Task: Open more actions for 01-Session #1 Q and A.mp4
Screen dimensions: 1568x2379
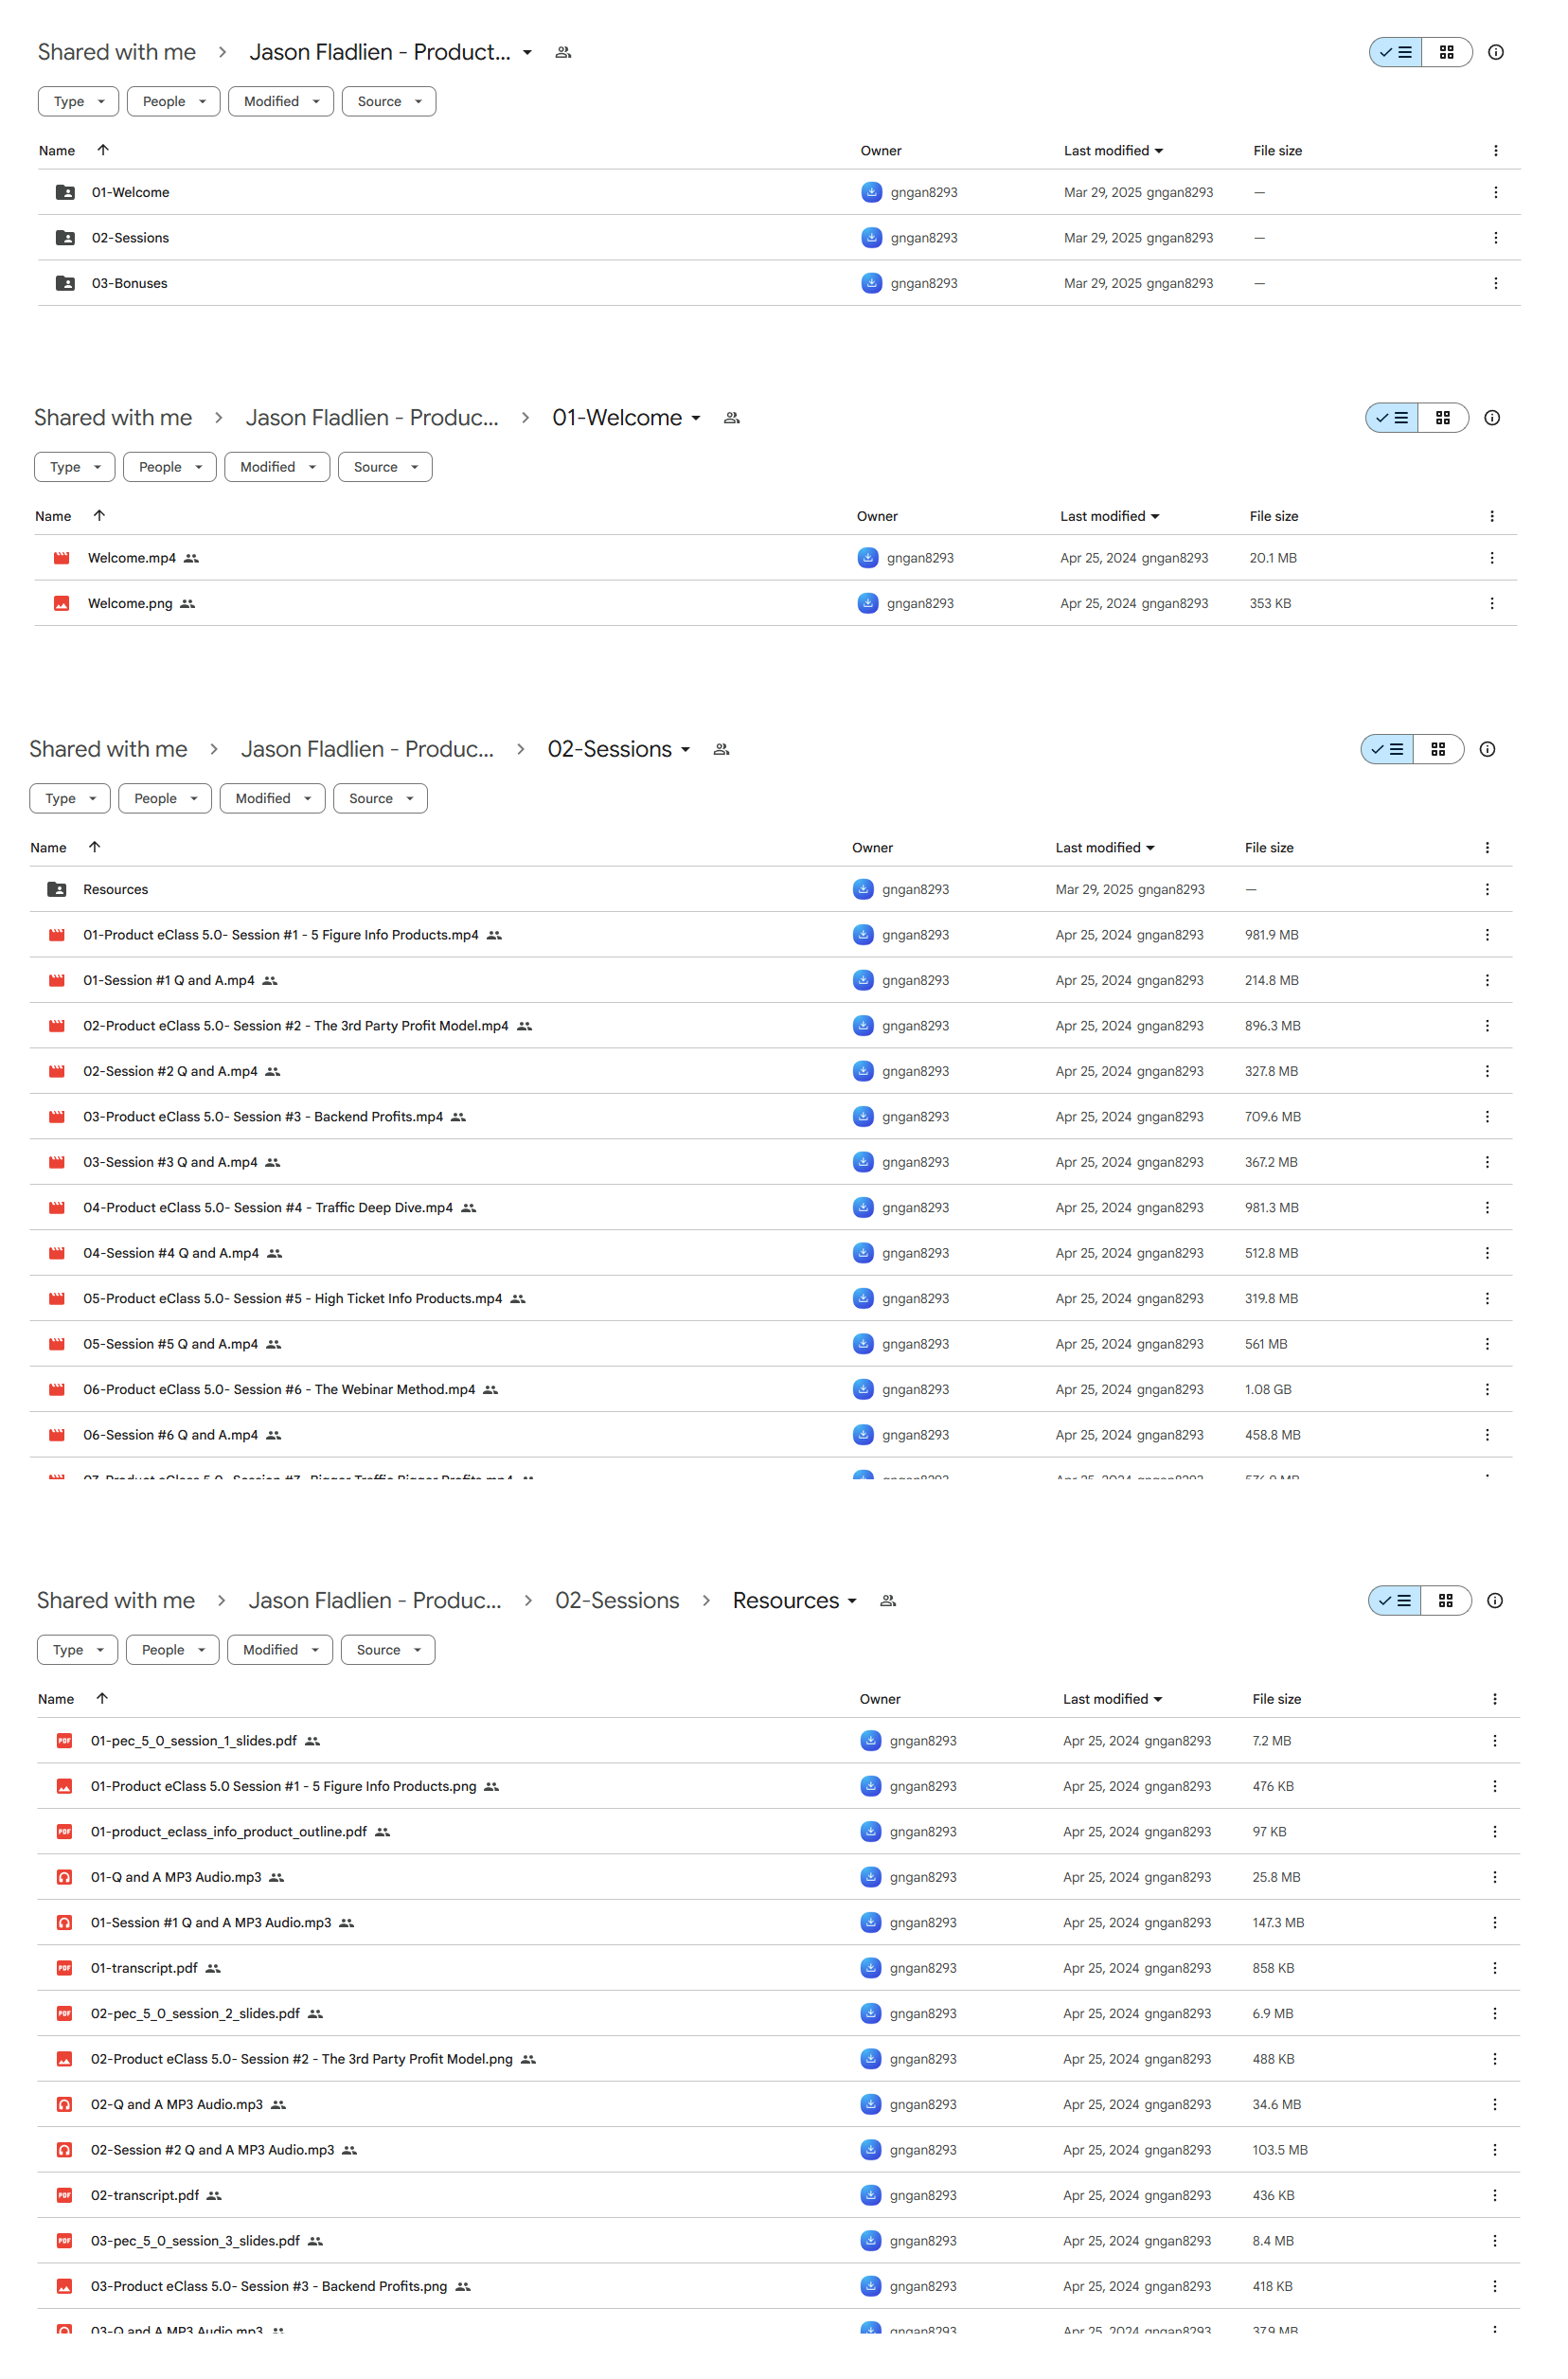Action: pyautogui.click(x=1487, y=980)
